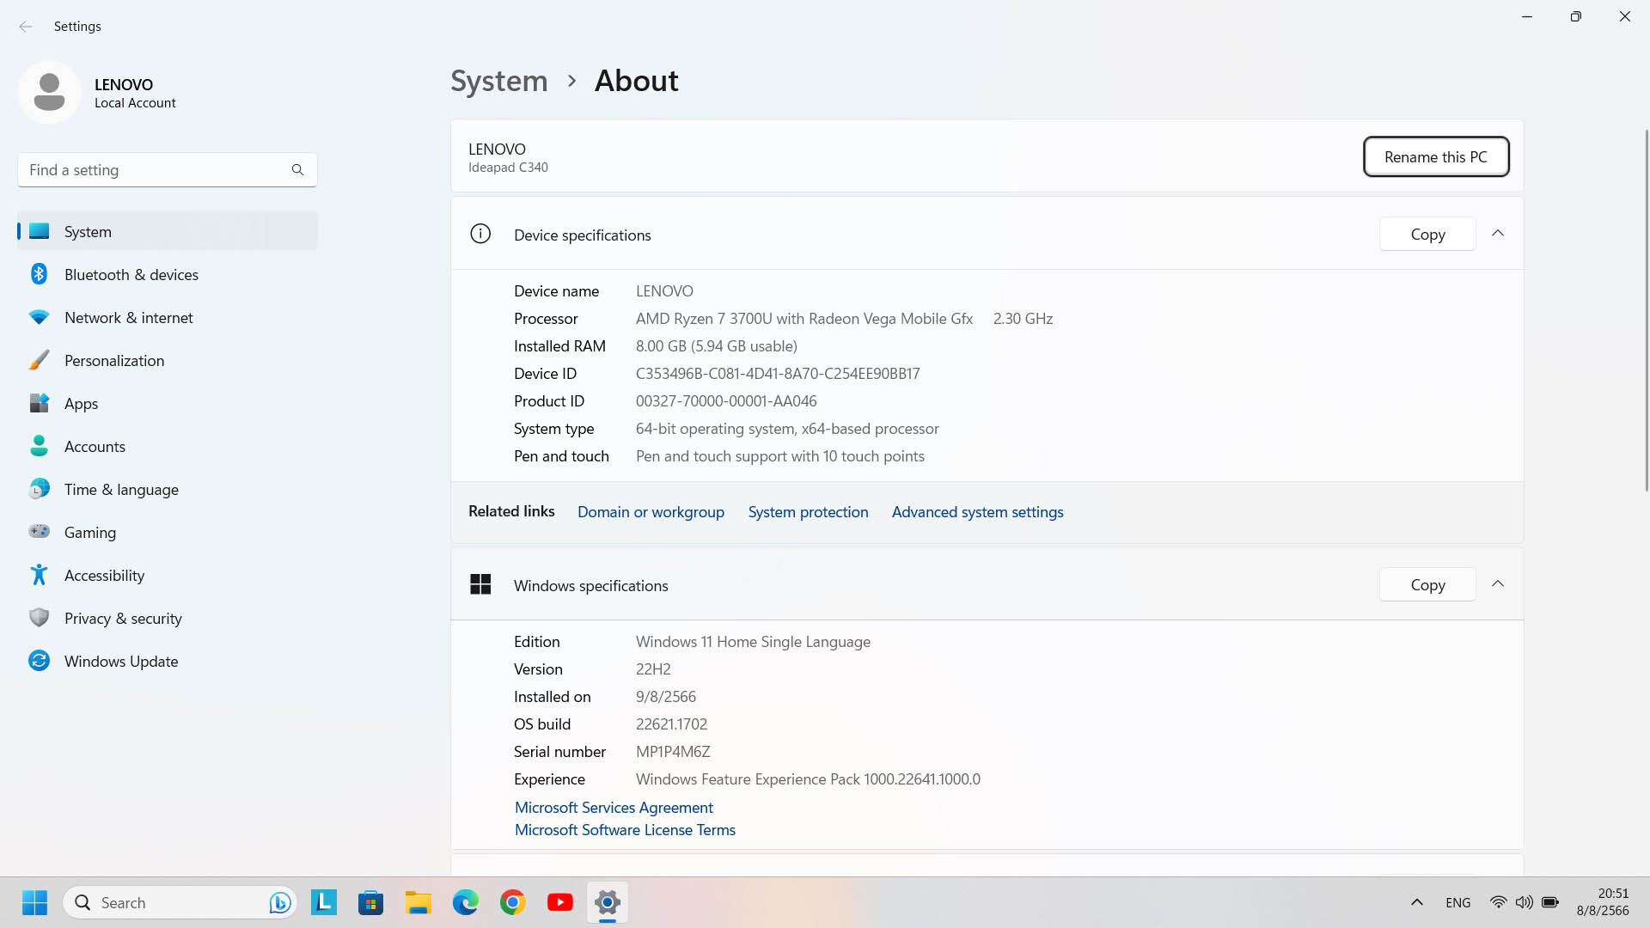Copy the Device specifications
This screenshot has height=928, width=1650.
click(x=1427, y=234)
